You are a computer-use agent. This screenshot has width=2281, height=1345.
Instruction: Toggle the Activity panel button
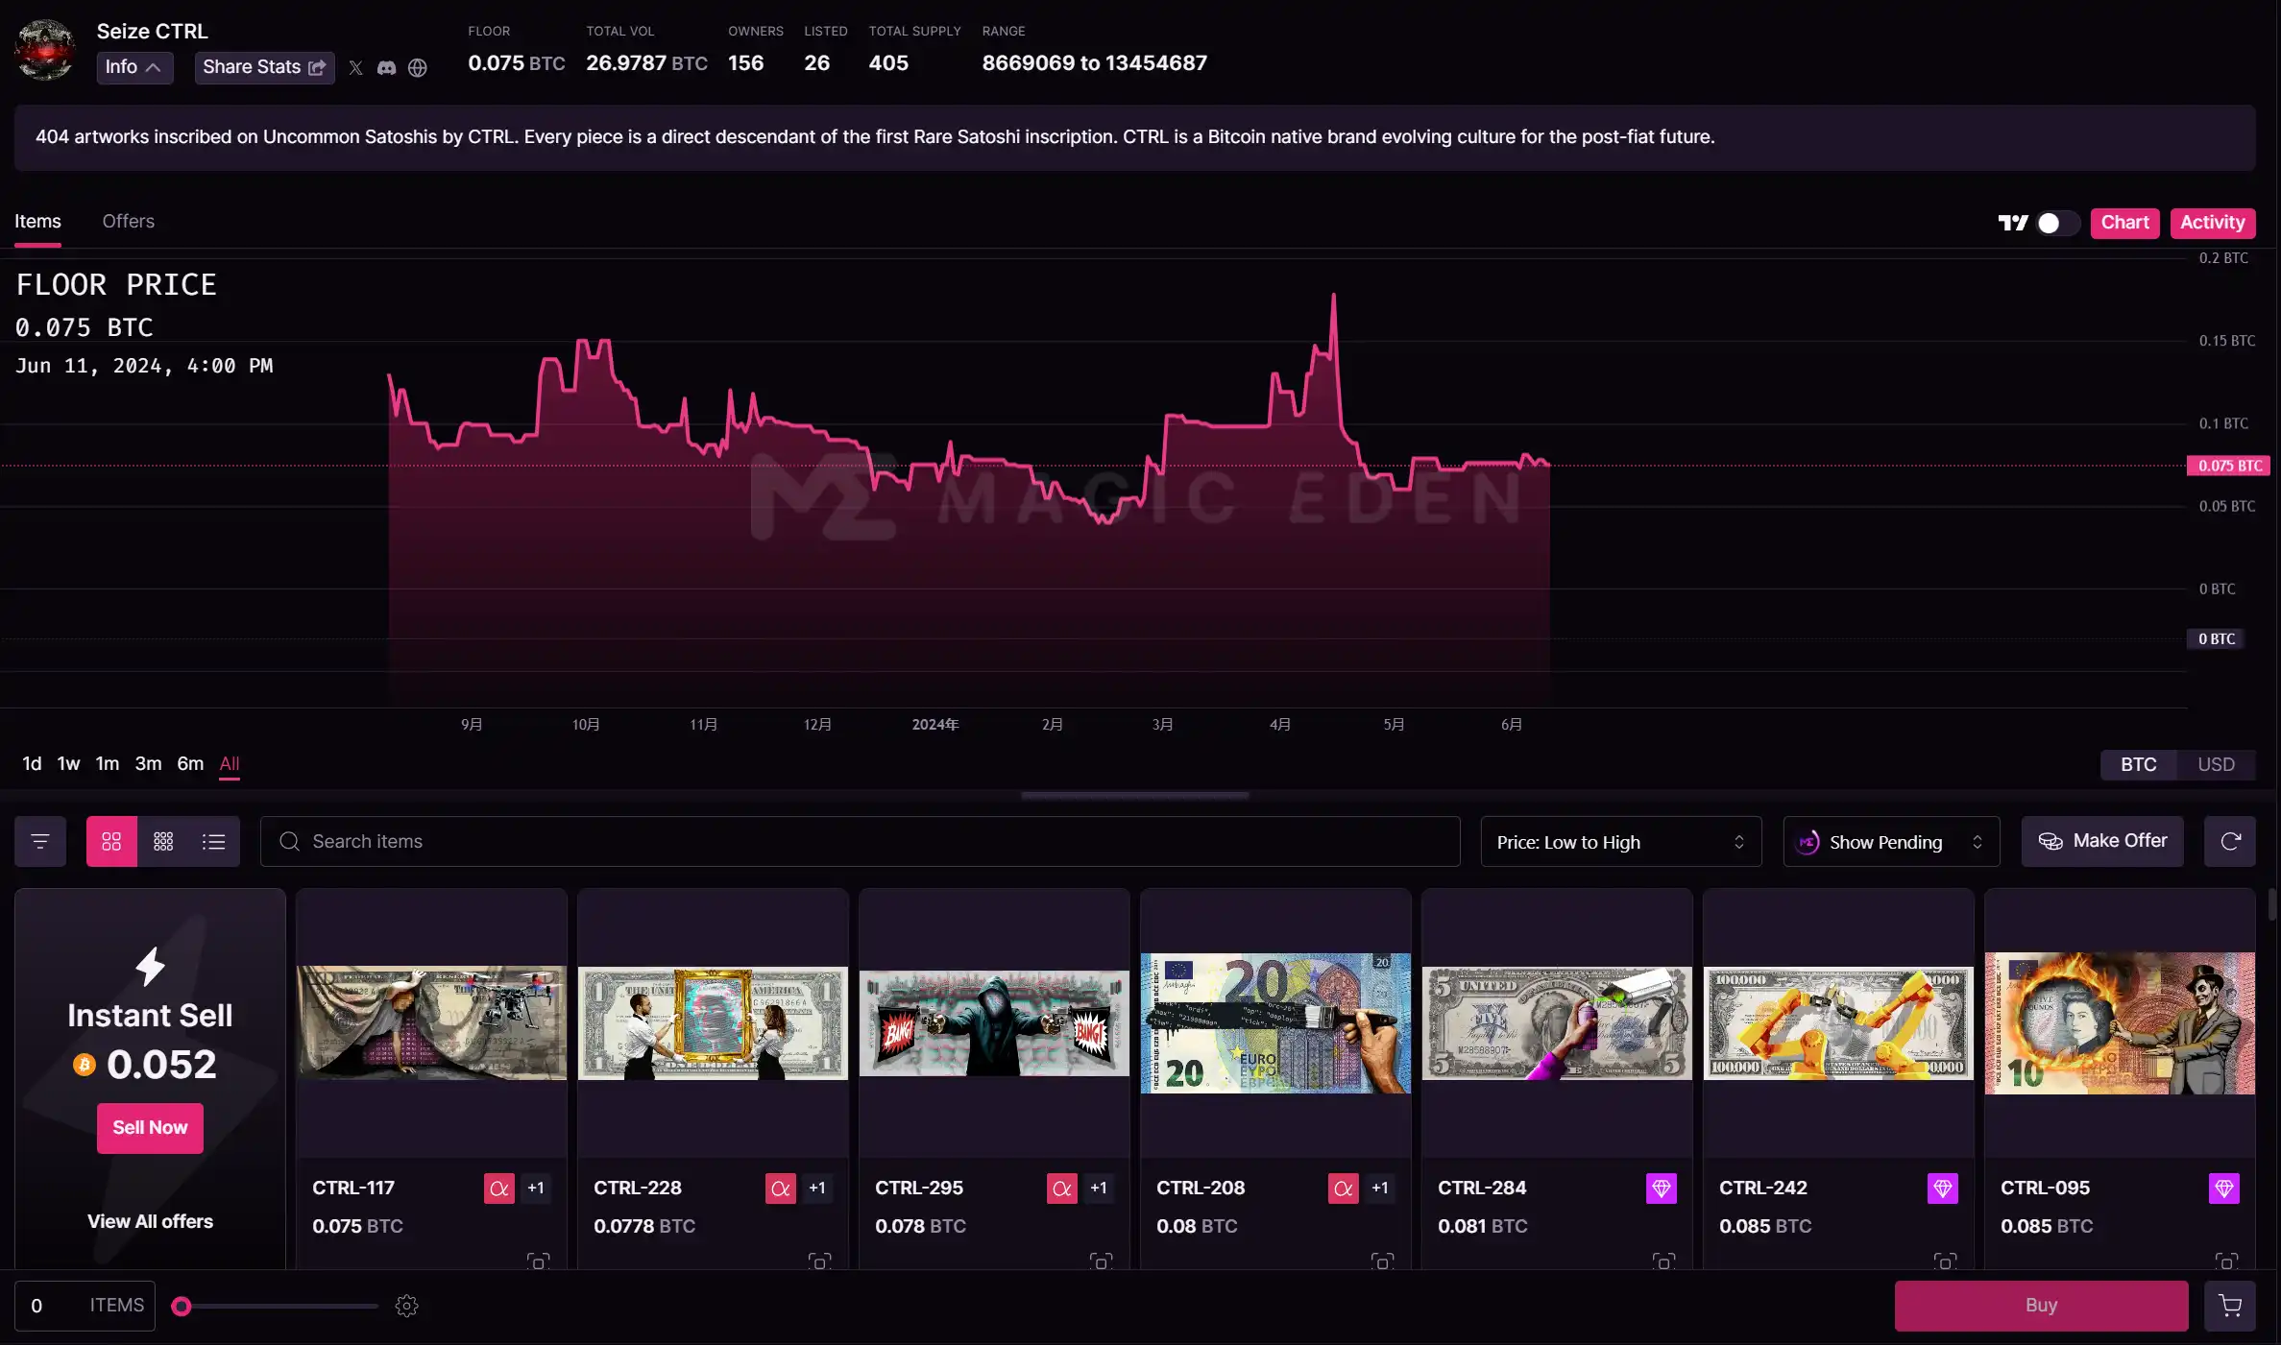[x=2212, y=223]
